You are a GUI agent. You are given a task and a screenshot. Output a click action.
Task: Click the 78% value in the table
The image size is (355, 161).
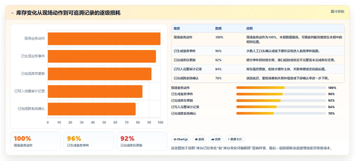pyautogui.click(x=219, y=78)
